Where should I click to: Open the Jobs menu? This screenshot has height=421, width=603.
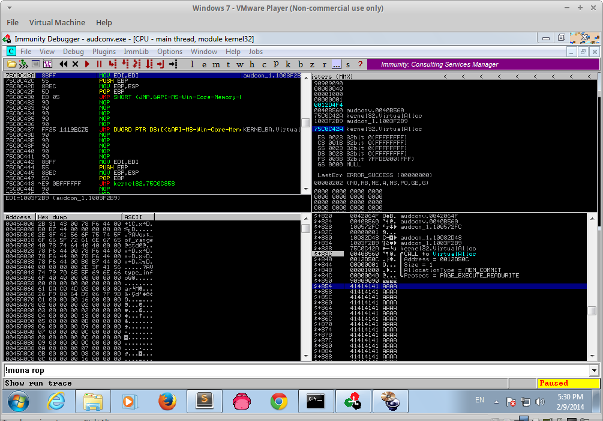coord(256,52)
